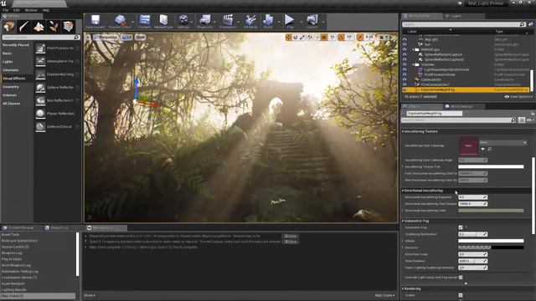Select Place mode icon in Modes panel
The width and height of the screenshot is (536, 301).
pyautogui.click(x=9, y=26)
